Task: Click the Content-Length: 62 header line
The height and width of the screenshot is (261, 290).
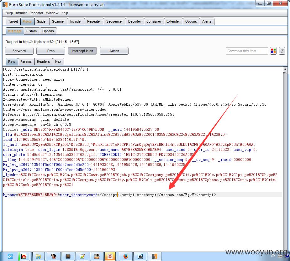Action: (23, 84)
